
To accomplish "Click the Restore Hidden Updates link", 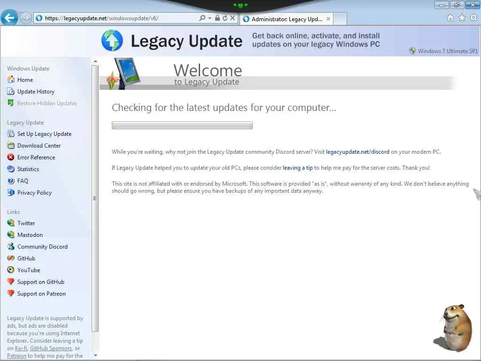I will click(x=47, y=103).
